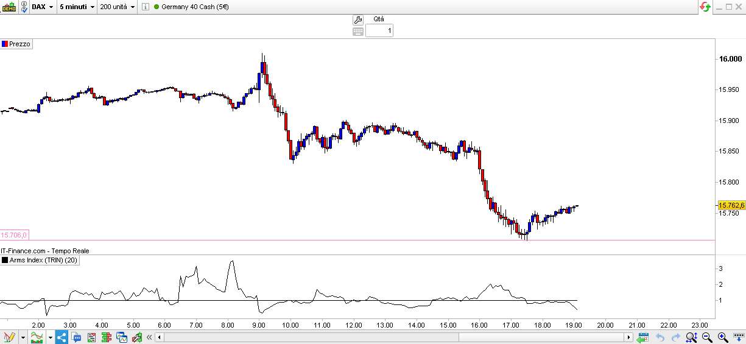Click the instrument info icon

(x=145, y=7)
